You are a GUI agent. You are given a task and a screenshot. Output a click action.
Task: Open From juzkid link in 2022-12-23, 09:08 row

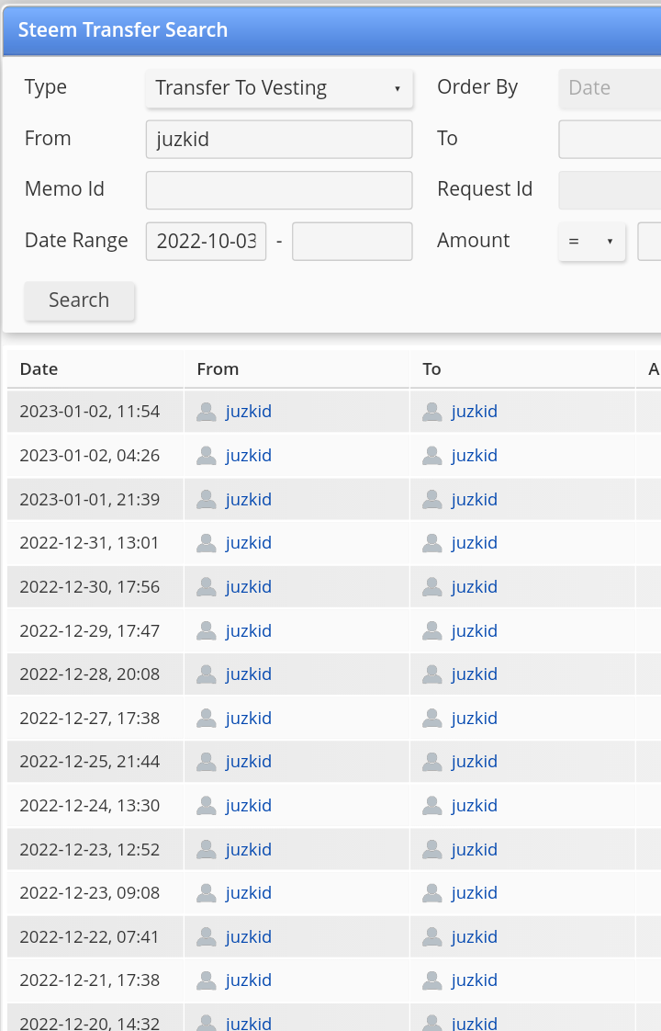pos(249,893)
